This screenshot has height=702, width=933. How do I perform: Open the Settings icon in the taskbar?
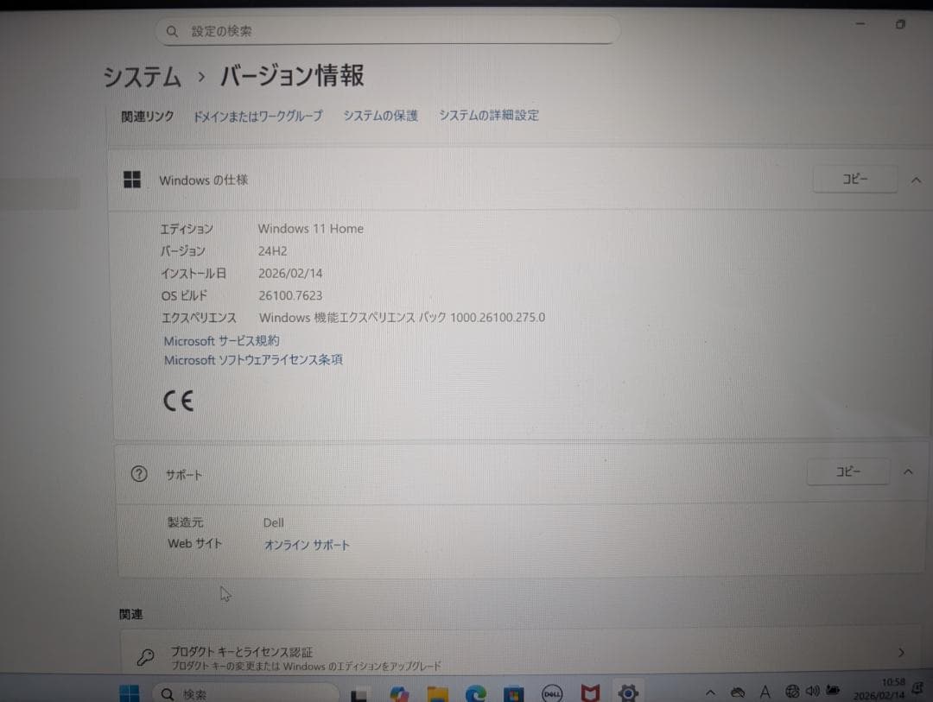[628, 693]
